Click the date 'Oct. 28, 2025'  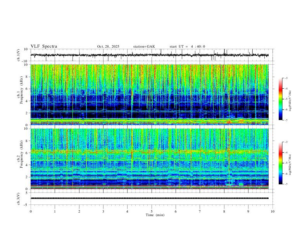[108, 46]
